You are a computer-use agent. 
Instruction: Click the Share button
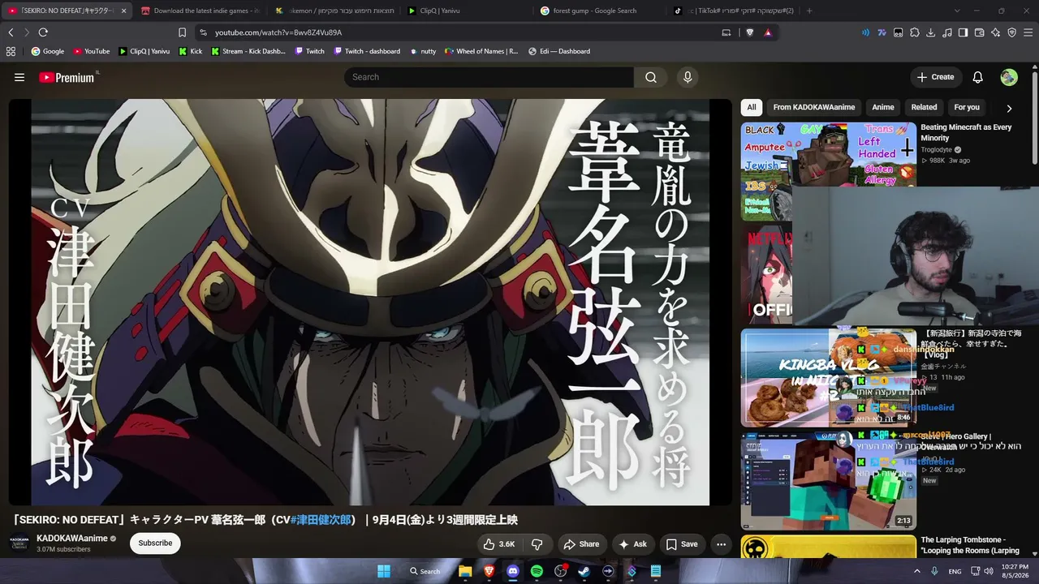tap(581, 544)
